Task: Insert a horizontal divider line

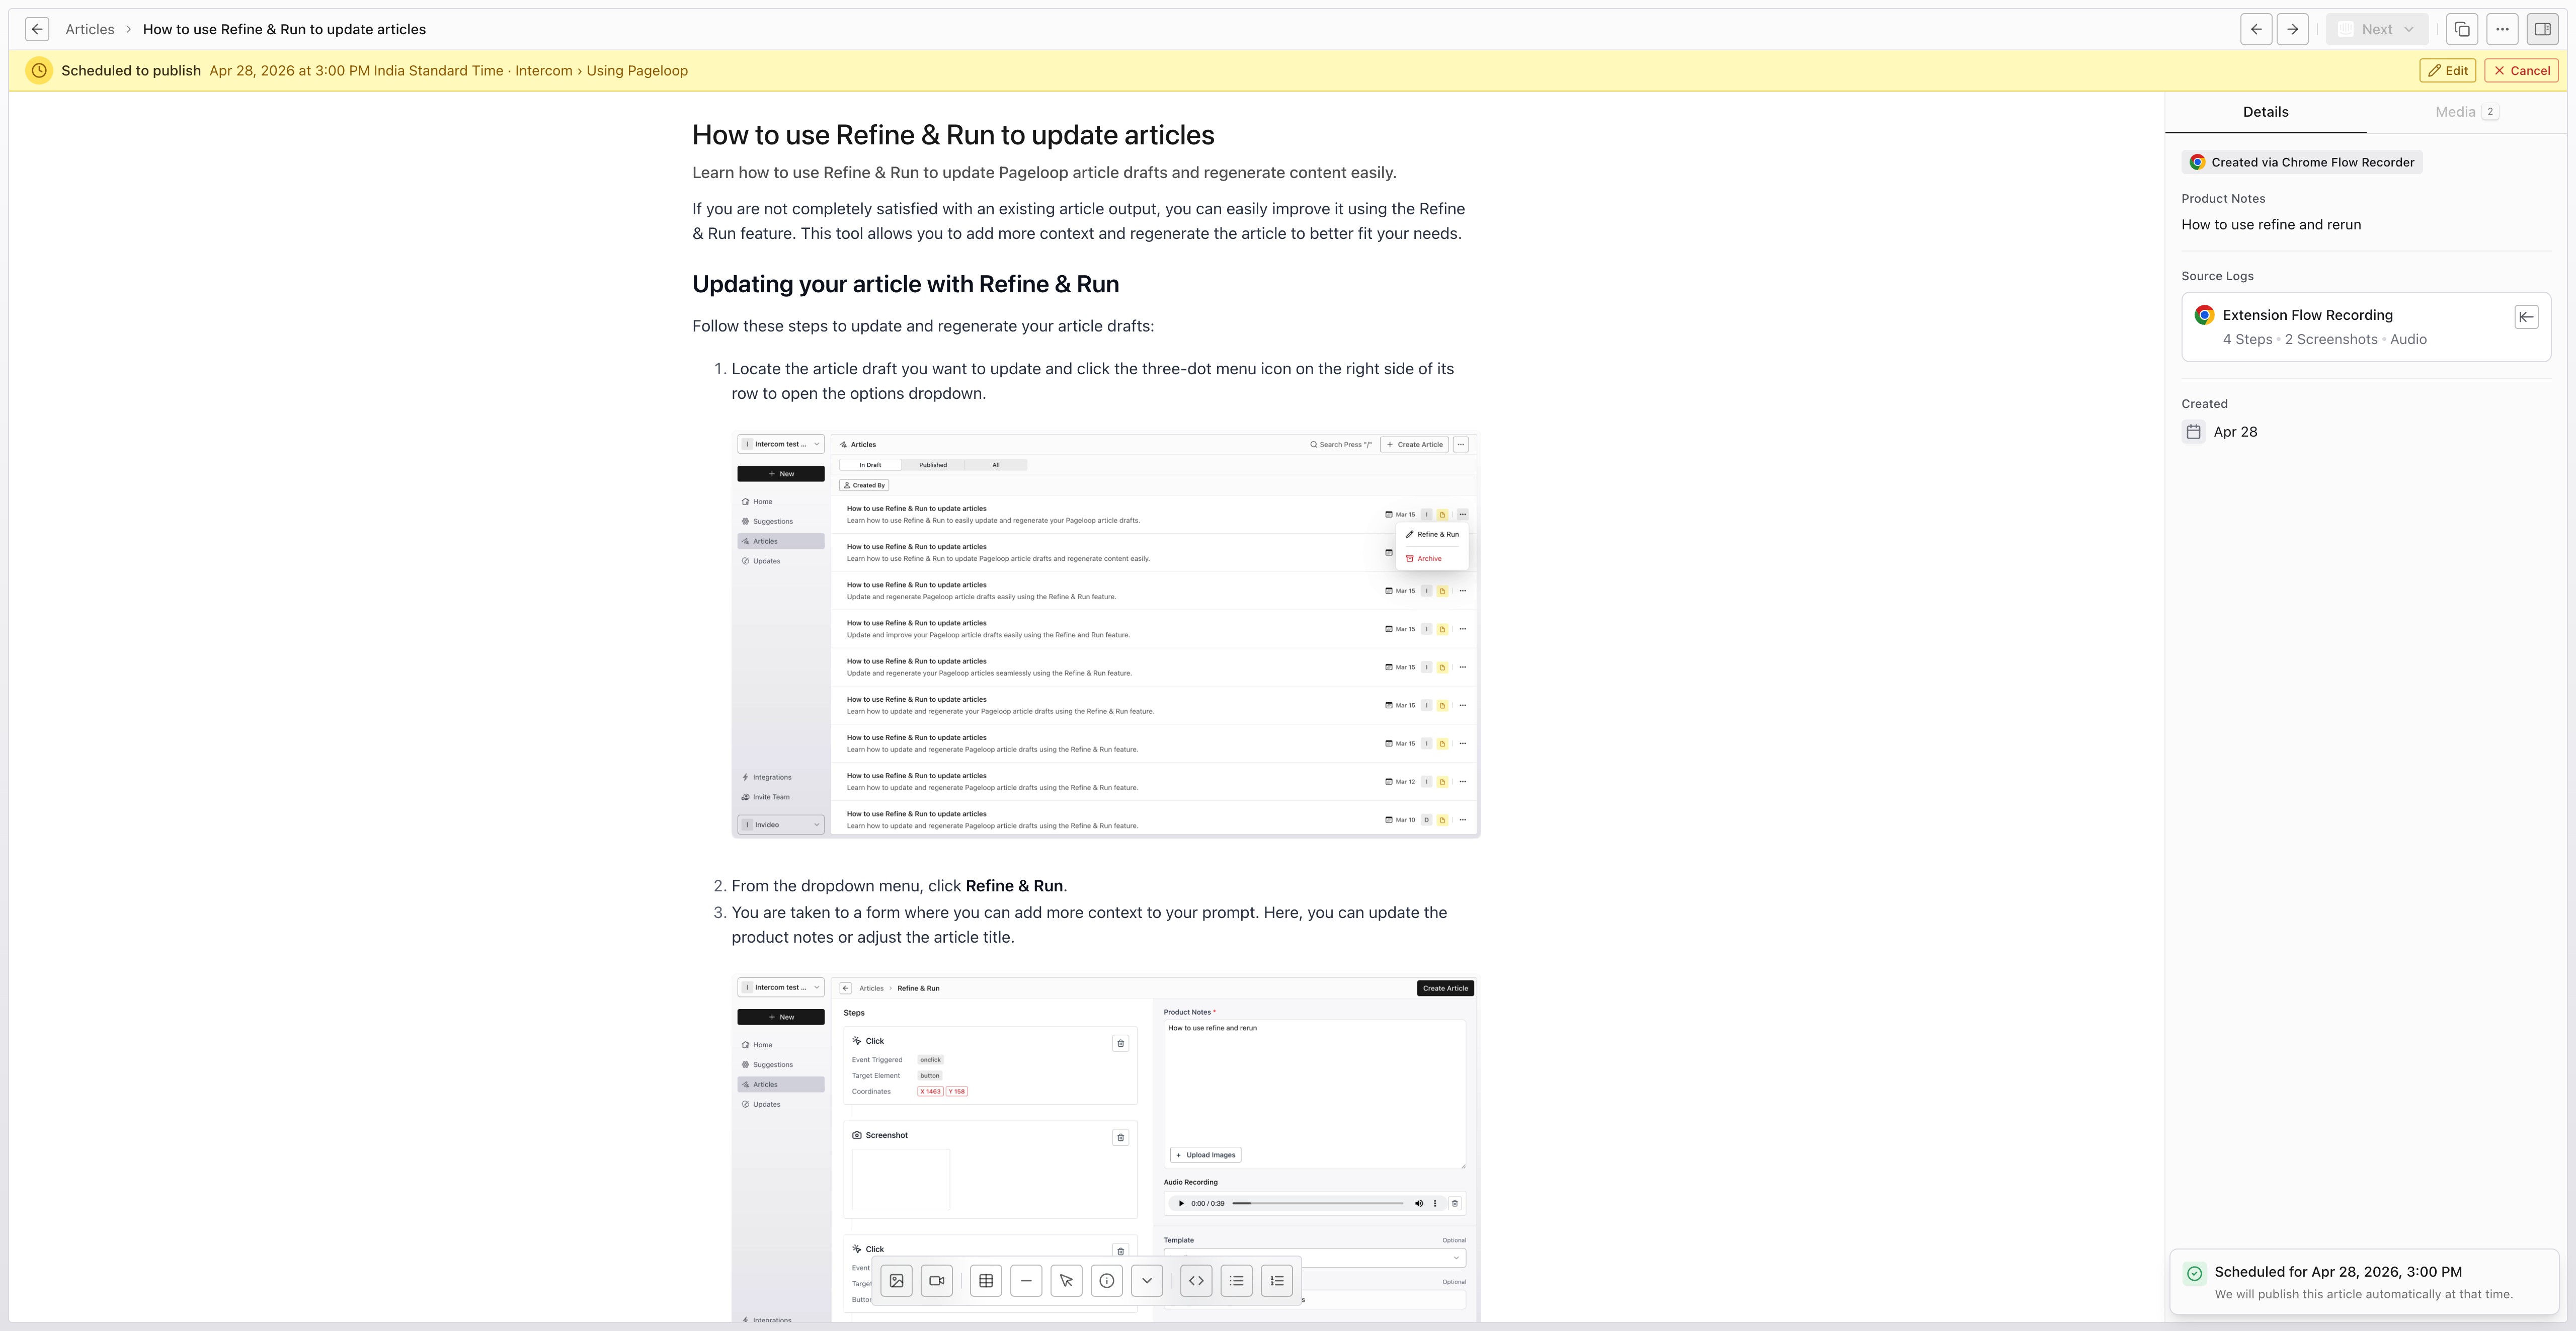Action: 1026,1281
